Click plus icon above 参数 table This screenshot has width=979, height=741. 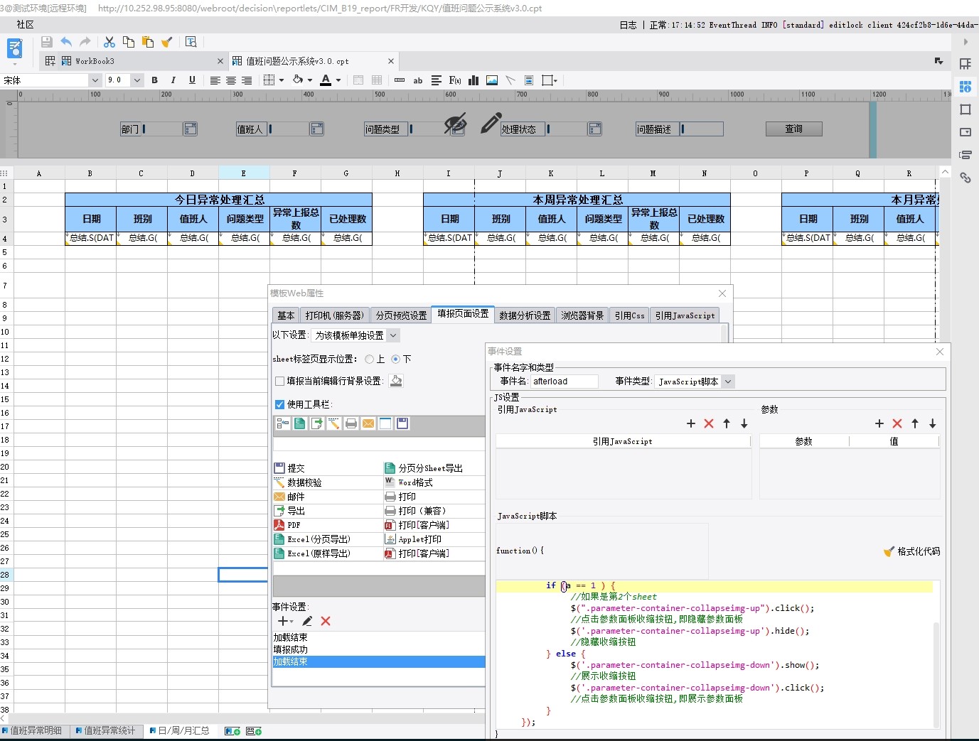tap(879, 423)
